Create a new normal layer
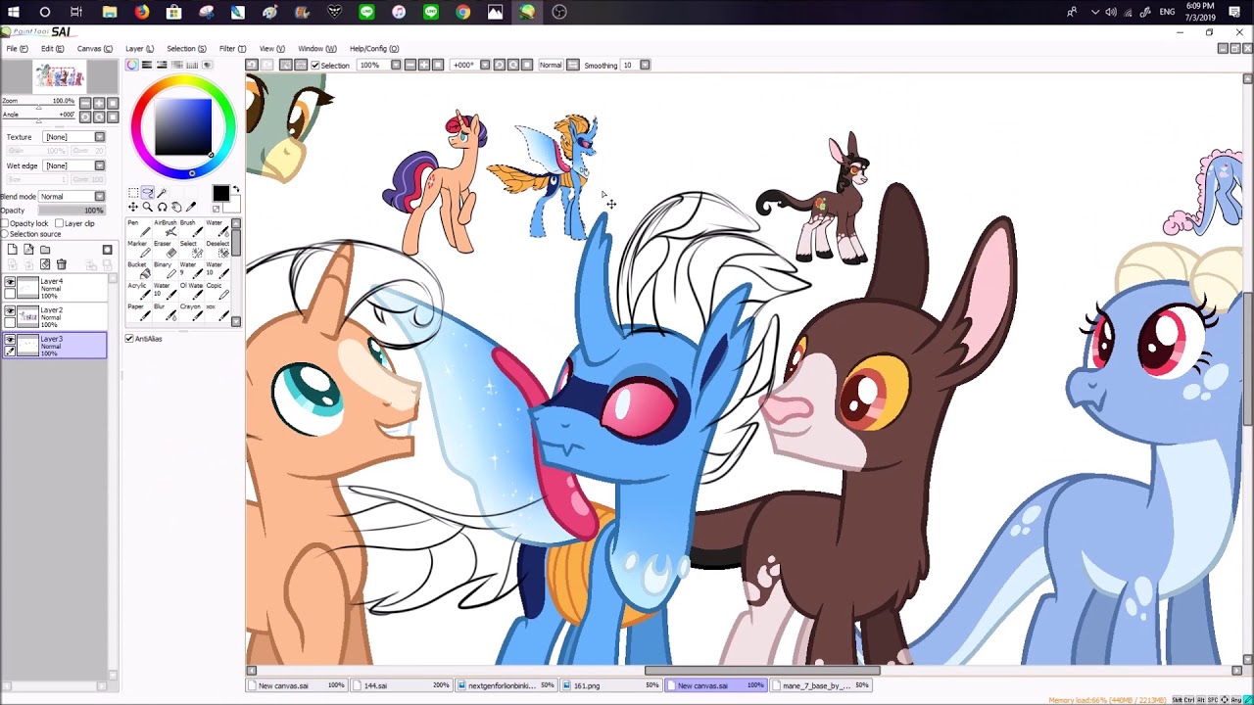Viewport: 1254px width, 705px height. [13, 249]
